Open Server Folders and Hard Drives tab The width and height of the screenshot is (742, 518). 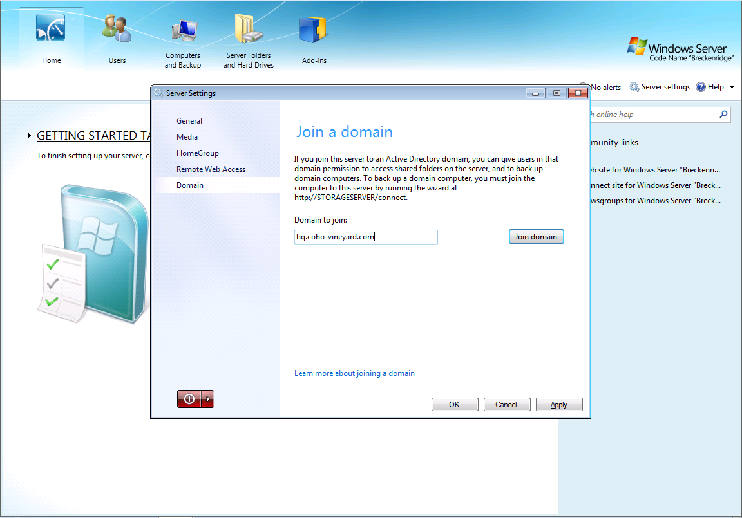[249, 42]
